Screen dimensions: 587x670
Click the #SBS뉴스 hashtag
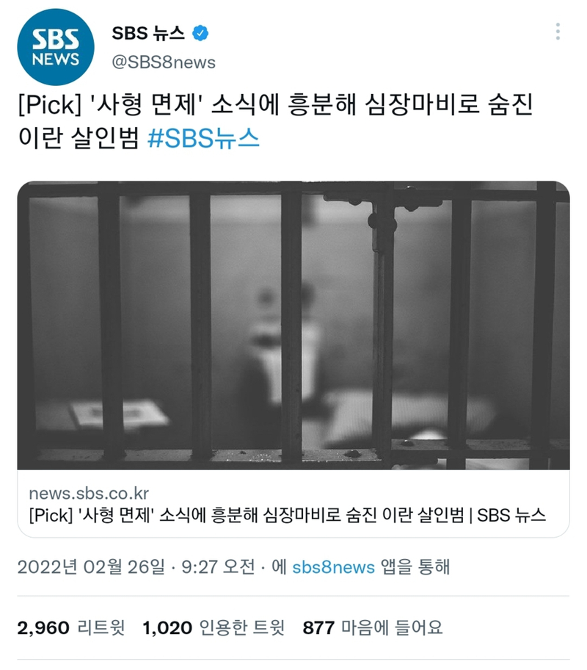click(204, 138)
